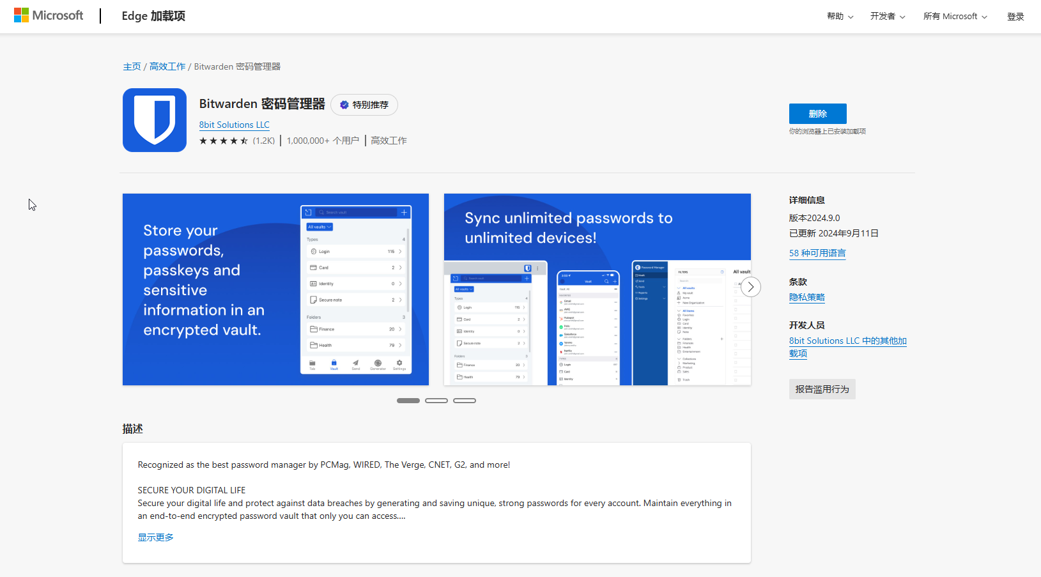Click the Microsoft logo

coord(49,15)
